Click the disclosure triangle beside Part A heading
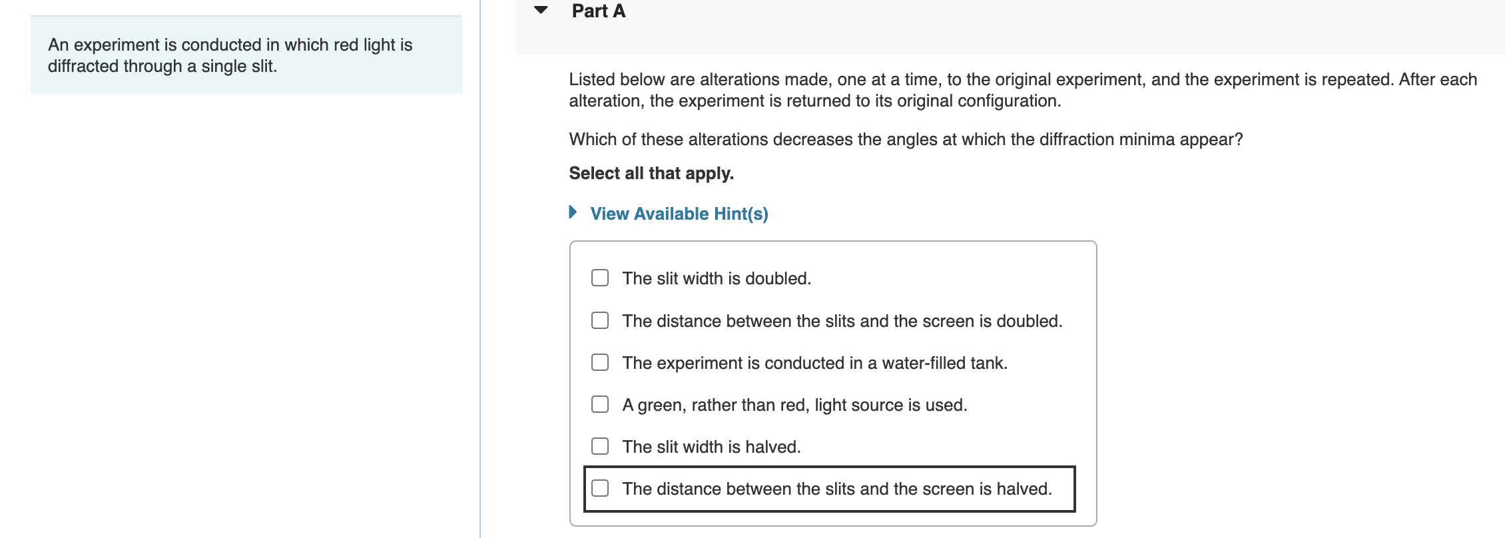1505x538 pixels. (x=541, y=10)
